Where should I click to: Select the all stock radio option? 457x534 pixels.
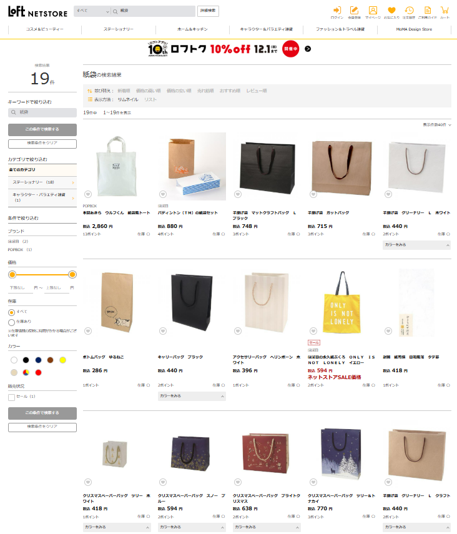12,312
